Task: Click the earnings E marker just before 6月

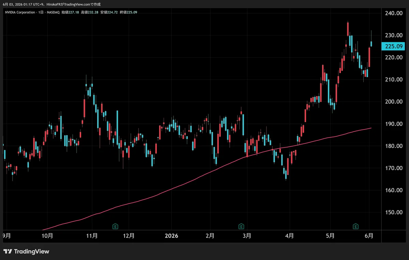Action: 355,226
